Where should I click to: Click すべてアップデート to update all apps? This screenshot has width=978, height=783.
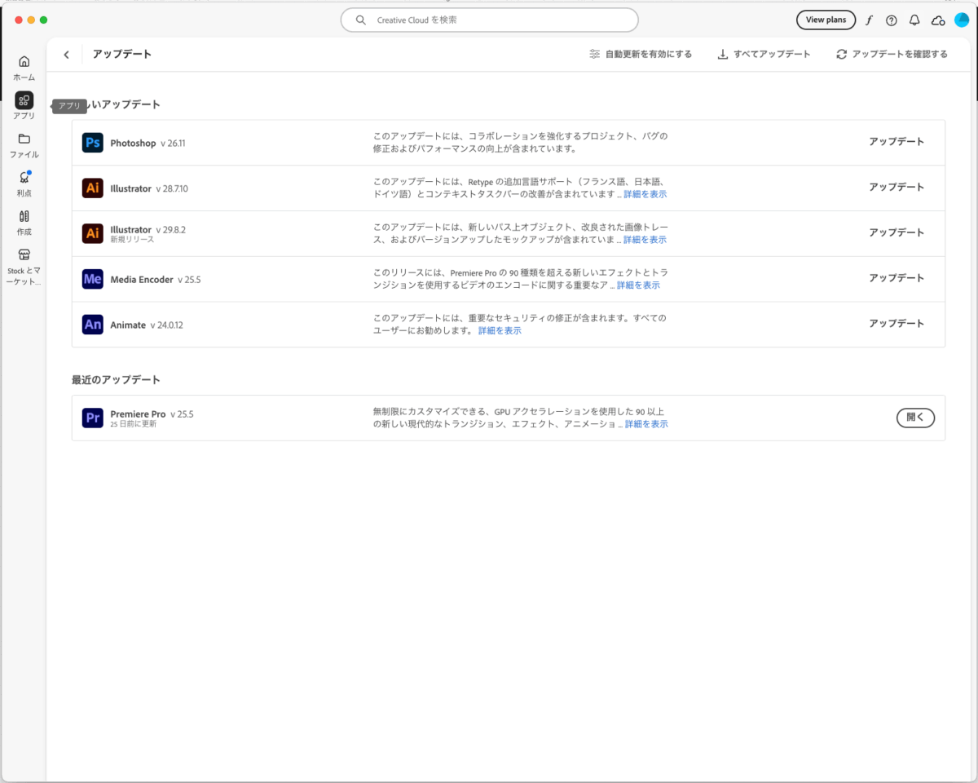click(x=764, y=55)
